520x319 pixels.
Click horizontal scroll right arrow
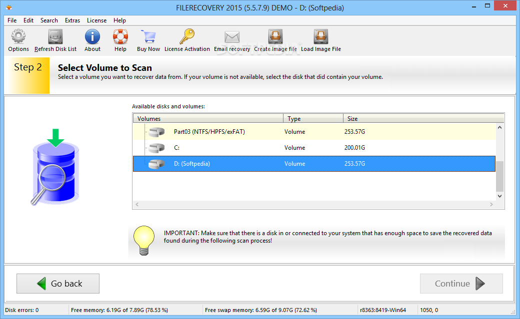(x=491, y=204)
